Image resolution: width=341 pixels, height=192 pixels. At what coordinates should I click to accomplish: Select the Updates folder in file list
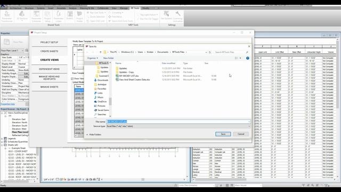(x=123, y=68)
